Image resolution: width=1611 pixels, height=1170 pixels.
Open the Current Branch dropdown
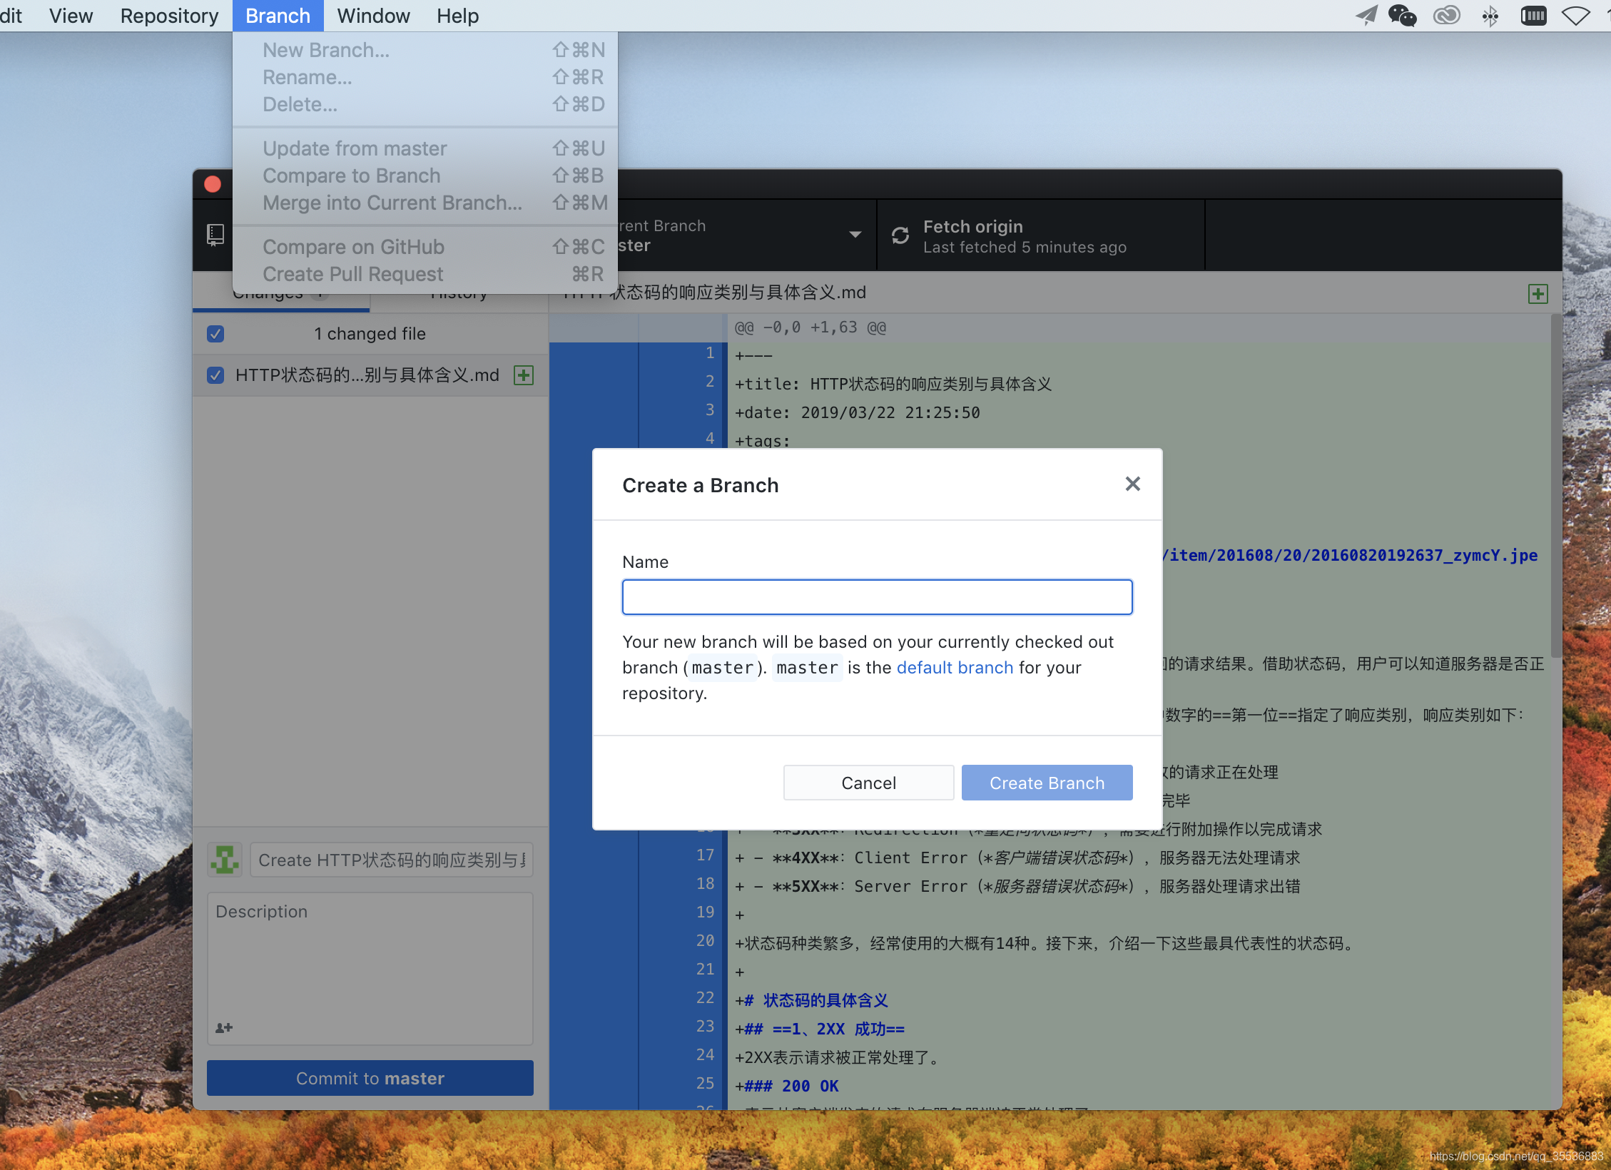[x=855, y=235]
